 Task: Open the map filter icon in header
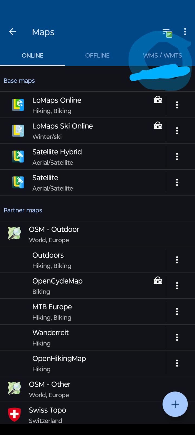click(167, 33)
